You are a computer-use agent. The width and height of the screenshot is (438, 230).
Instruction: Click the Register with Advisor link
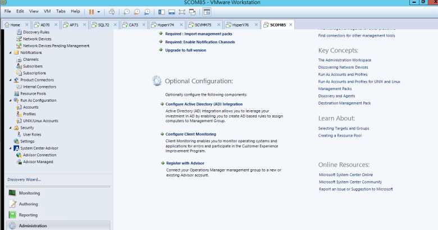185,163
